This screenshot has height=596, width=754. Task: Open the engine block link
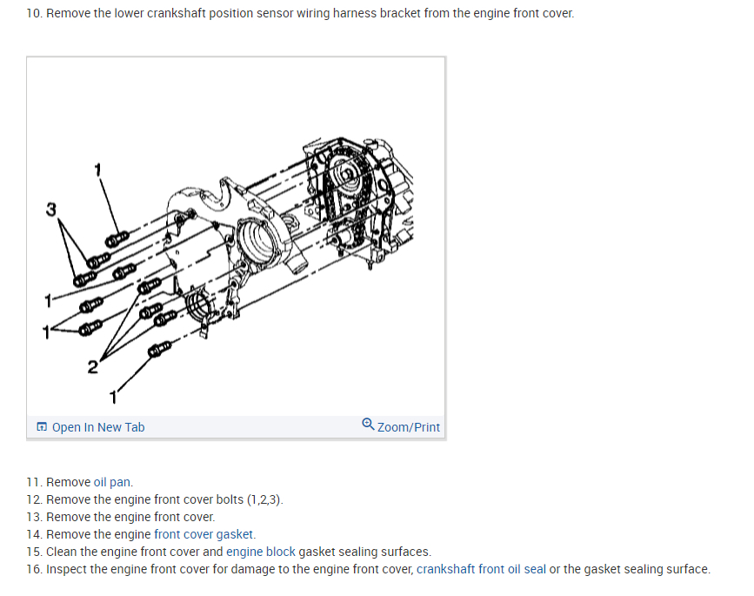point(261,552)
